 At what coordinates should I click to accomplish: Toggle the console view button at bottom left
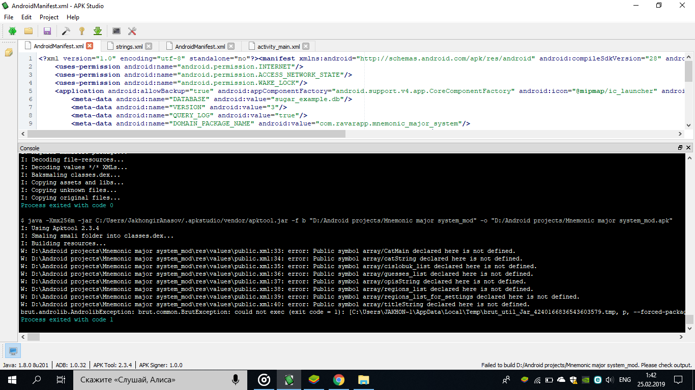click(x=13, y=351)
